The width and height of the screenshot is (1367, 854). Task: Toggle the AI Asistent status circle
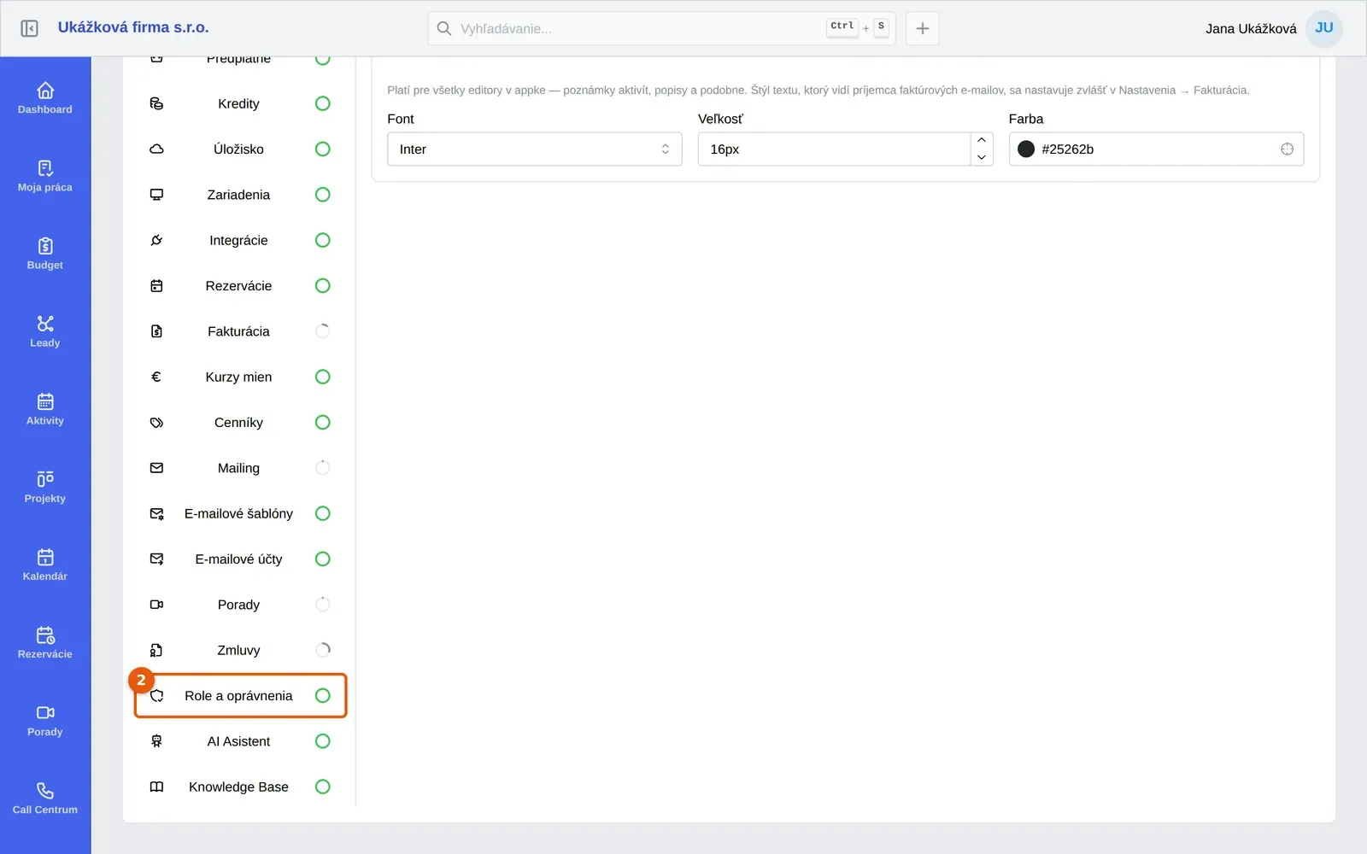(322, 741)
